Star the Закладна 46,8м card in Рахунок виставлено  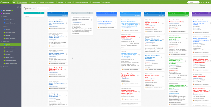coord(163,23)
